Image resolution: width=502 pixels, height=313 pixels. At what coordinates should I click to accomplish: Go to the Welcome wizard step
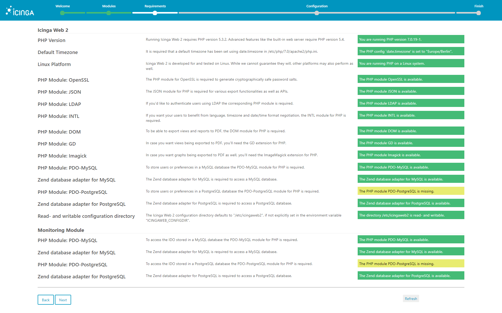[x=62, y=6]
